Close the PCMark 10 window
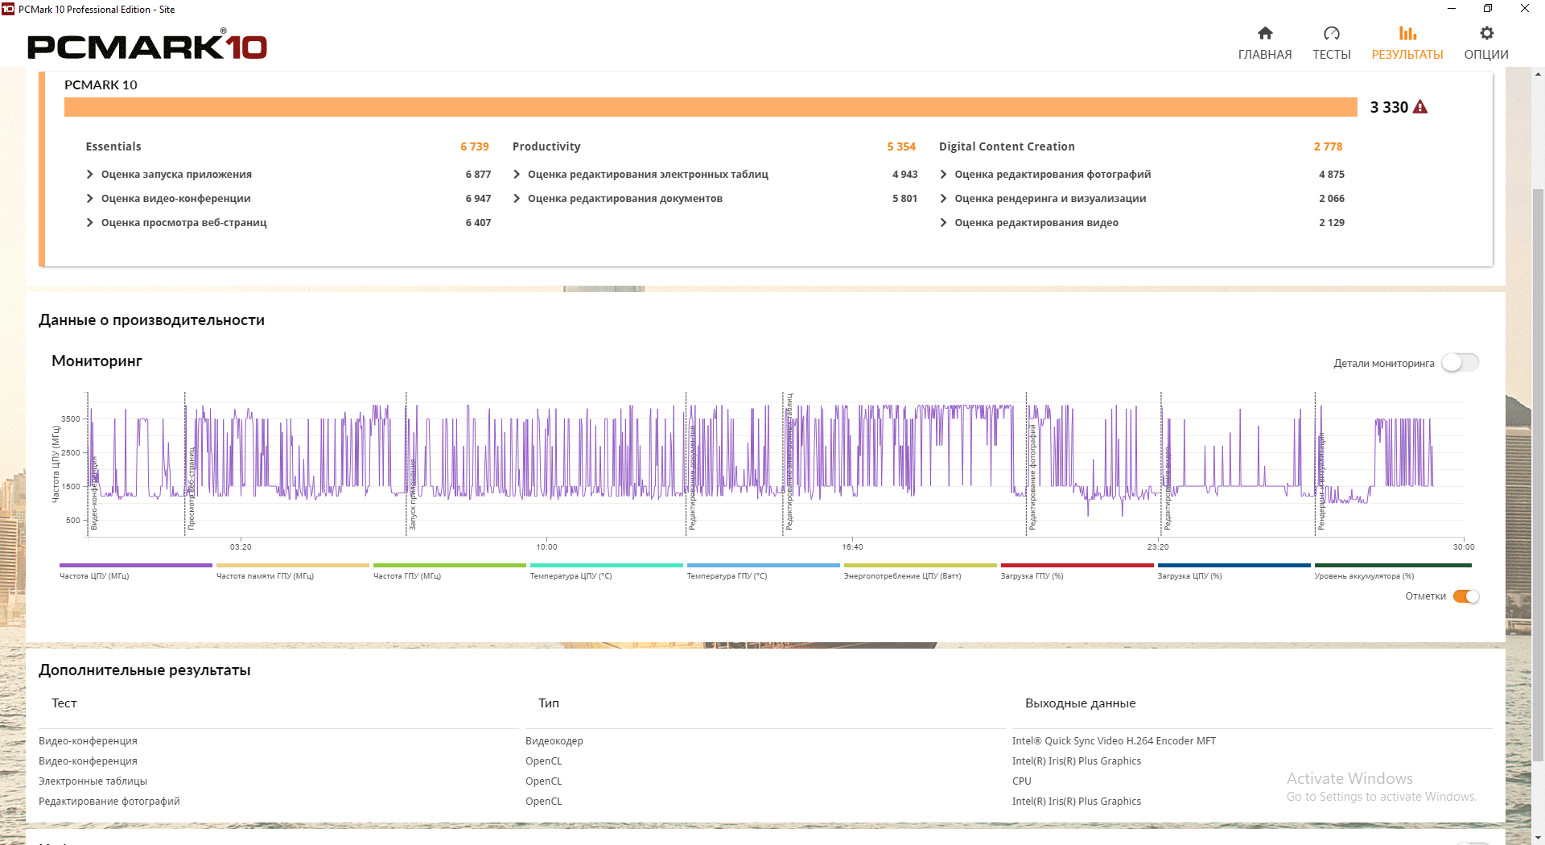This screenshot has height=845, width=1545. tap(1525, 9)
